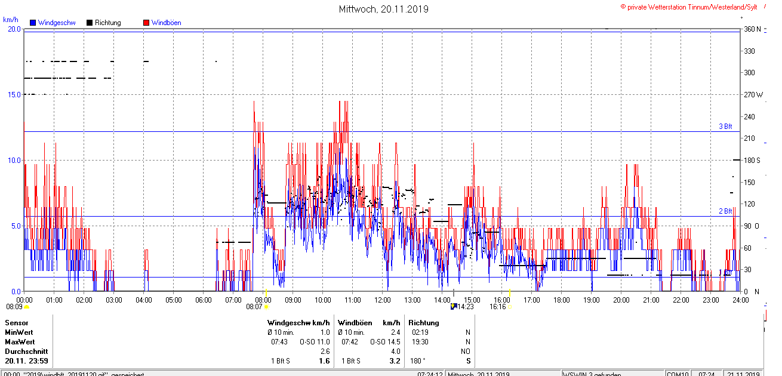This screenshot has height=376, width=782.
Task: Click the 21.11.2019 date in status bar
Action: 744,374
